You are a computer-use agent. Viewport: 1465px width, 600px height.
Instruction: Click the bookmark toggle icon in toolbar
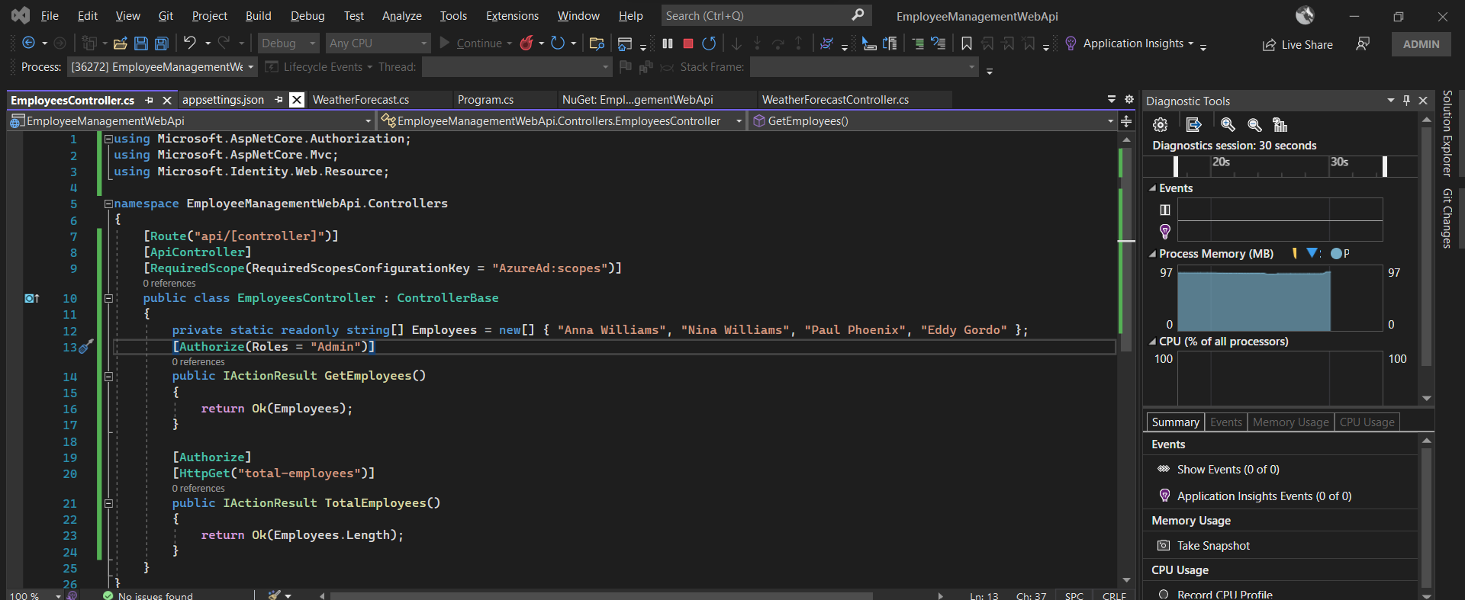[967, 43]
